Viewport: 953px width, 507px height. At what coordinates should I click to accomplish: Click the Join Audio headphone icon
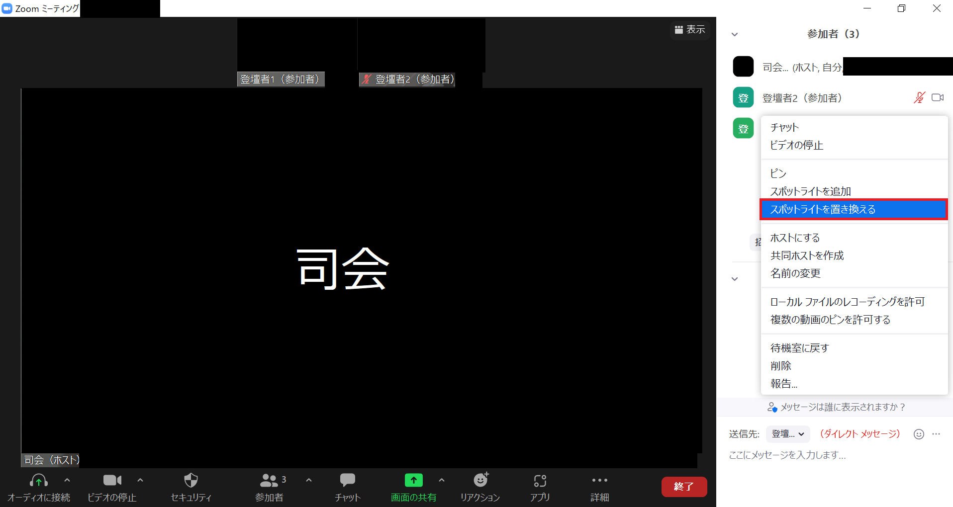pos(39,481)
